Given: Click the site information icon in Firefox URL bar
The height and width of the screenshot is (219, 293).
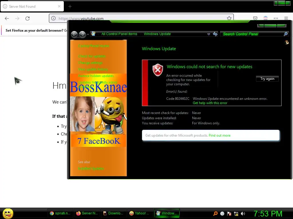Looking at the screenshot, I should [x=54, y=18].
